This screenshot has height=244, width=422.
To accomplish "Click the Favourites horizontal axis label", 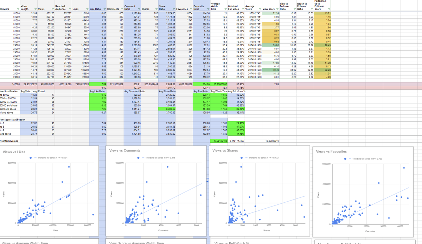I will tap(370, 231).
